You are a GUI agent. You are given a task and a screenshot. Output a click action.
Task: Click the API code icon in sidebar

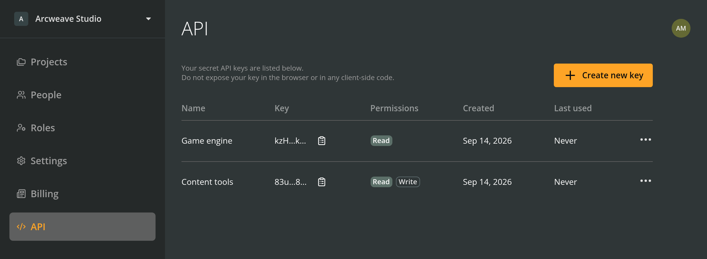[21, 227]
